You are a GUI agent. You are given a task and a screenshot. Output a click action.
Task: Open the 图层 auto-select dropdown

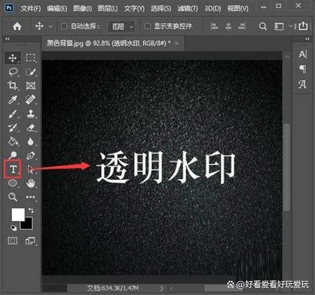(121, 26)
